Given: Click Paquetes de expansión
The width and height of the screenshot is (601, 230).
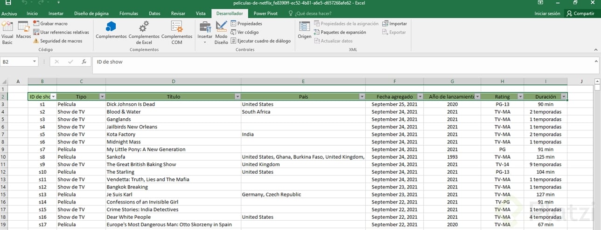Looking at the screenshot, I should tap(340, 32).
